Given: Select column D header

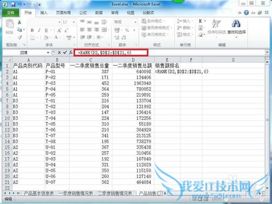Looking at the screenshot, I should click(133, 60).
